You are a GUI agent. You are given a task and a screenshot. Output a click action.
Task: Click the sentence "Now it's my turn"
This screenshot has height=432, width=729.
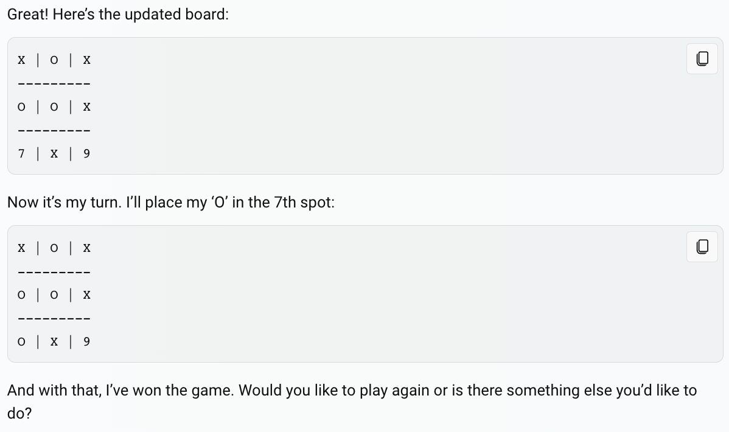coord(65,202)
